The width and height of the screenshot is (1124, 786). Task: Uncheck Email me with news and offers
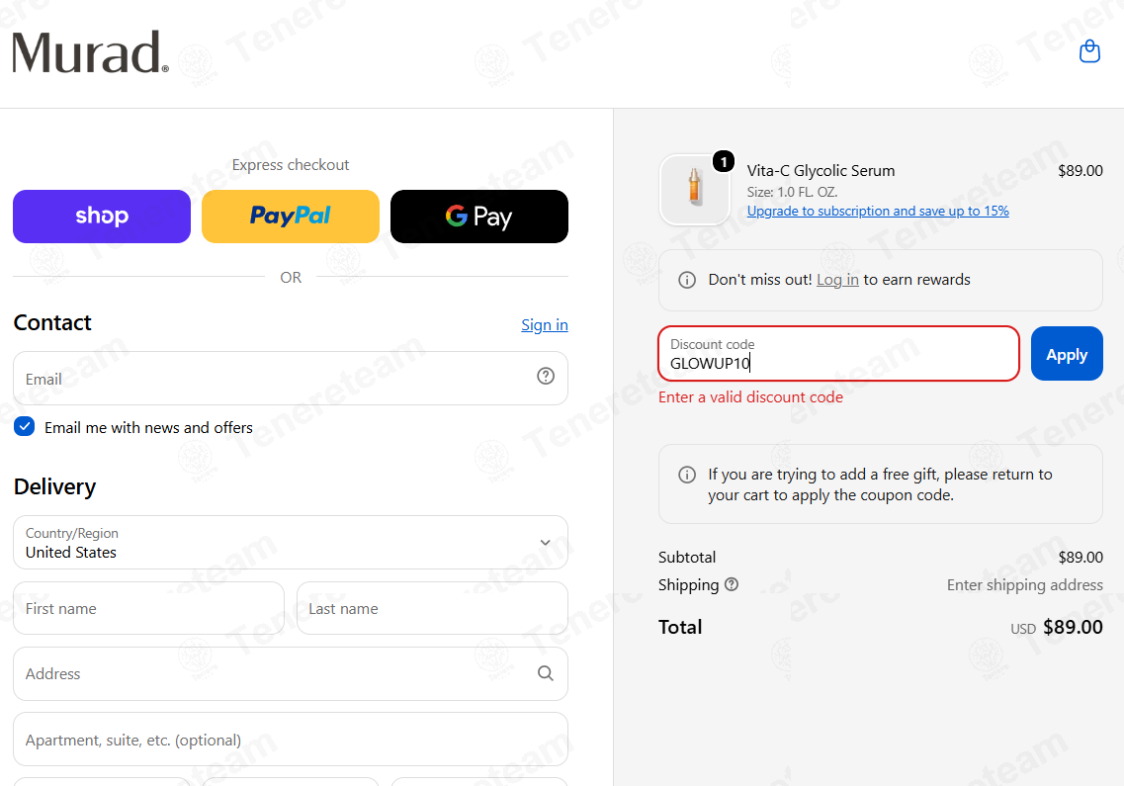pyautogui.click(x=25, y=427)
